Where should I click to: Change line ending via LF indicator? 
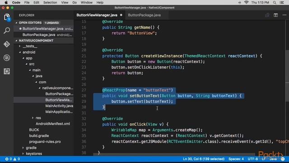click(264, 159)
